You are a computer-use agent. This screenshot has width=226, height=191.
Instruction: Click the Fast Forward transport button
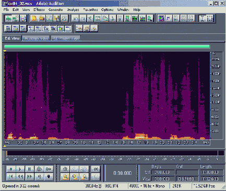30,176
